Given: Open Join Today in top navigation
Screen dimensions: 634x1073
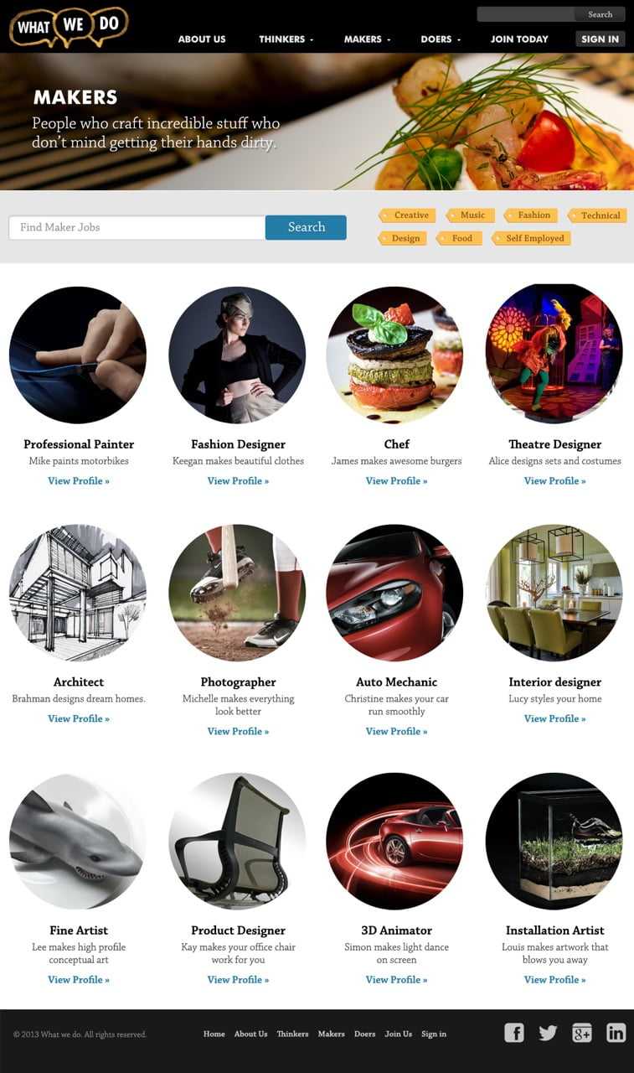Looking at the screenshot, I should click(x=519, y=39).
